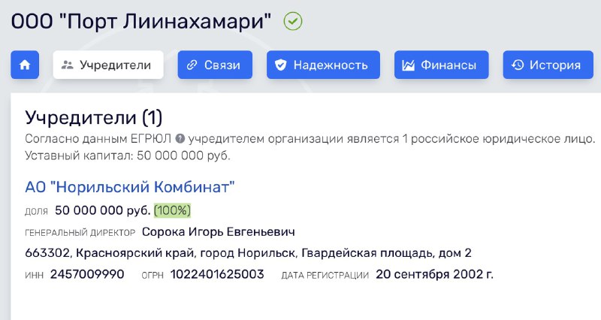Click the green (100%) share badge

tap(172, 210)
